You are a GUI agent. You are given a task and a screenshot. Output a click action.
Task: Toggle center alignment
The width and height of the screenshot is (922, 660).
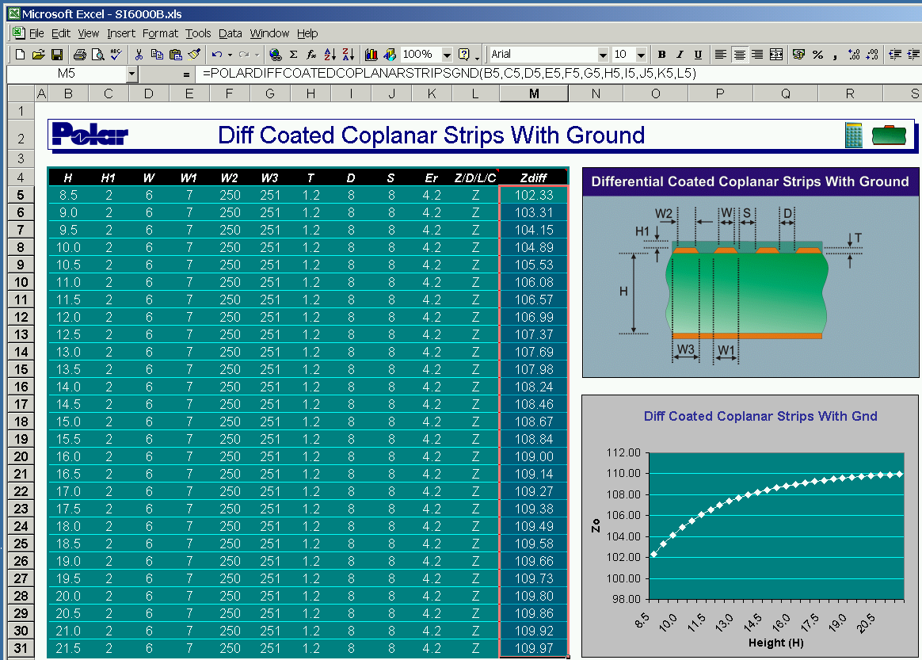(x=739, y=55)
